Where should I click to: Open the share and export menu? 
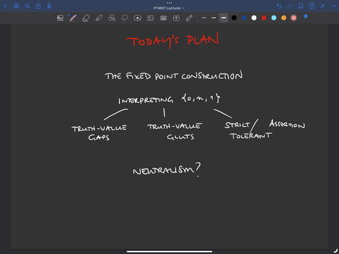38,6
